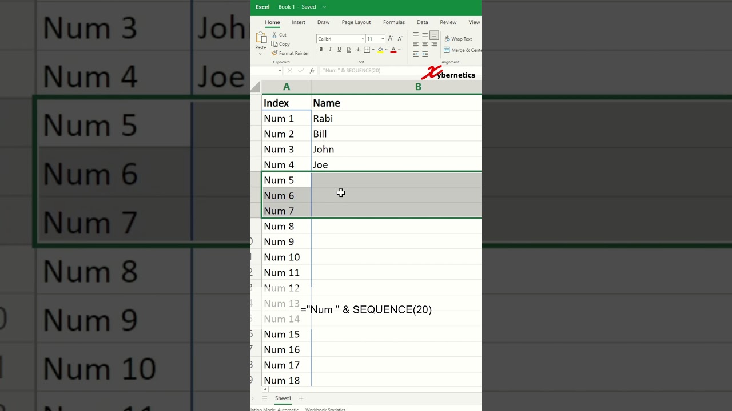Click the Excel app name label
This screenshot has width=732, height=411.
click(x=262, y=7)
